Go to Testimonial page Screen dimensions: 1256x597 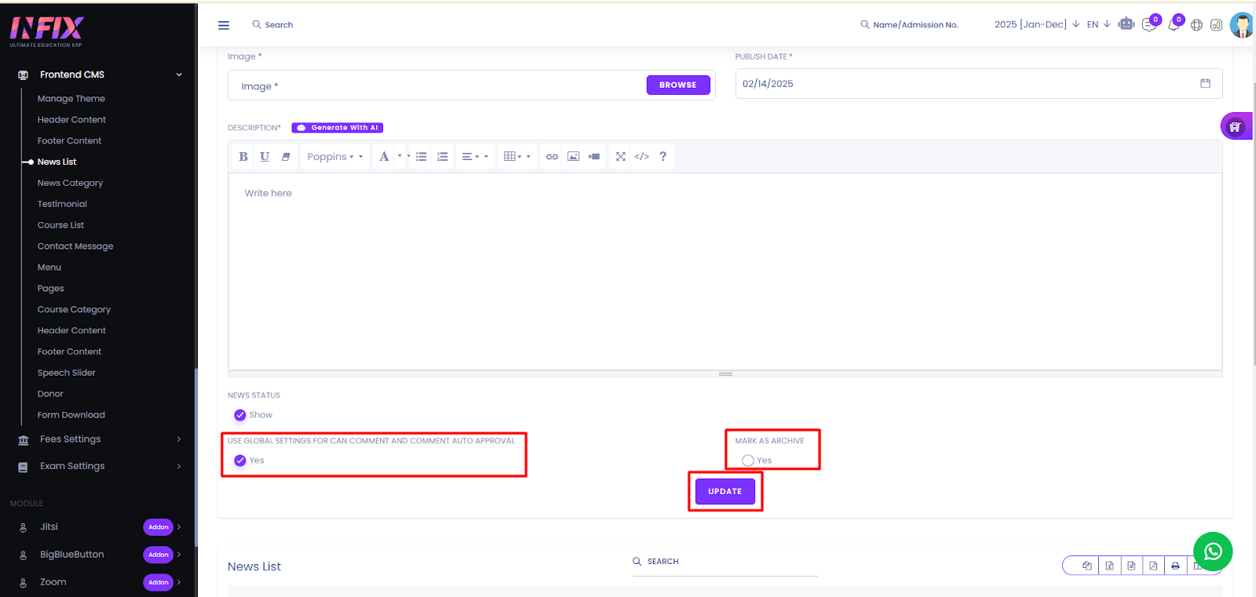click(62, 204)
